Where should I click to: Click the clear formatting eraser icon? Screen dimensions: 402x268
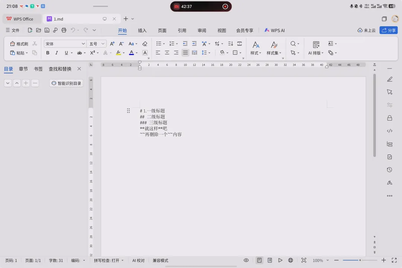(x=145, y=44)
